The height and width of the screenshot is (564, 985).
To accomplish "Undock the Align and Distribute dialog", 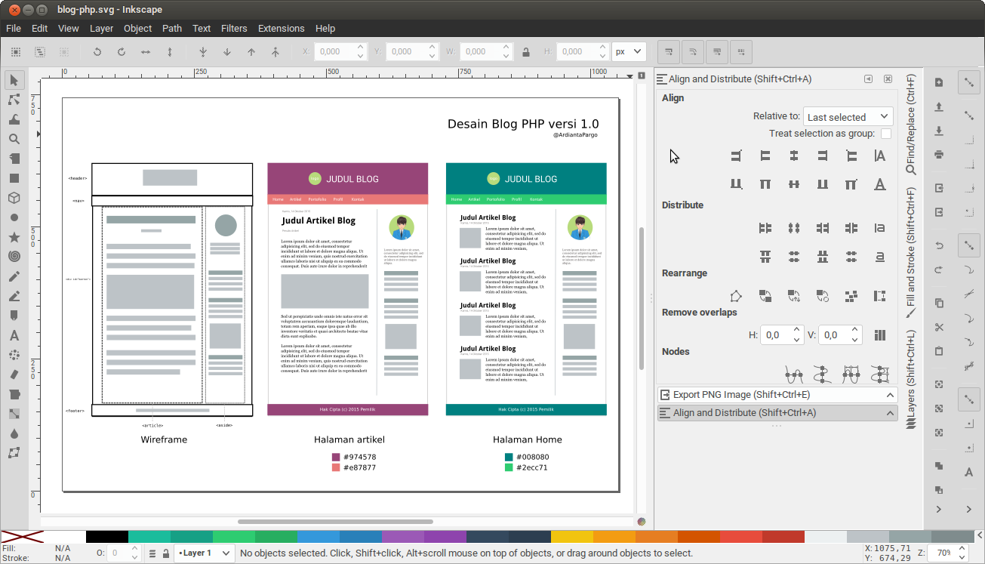I will pyautogui.click(x=868, y=79).
